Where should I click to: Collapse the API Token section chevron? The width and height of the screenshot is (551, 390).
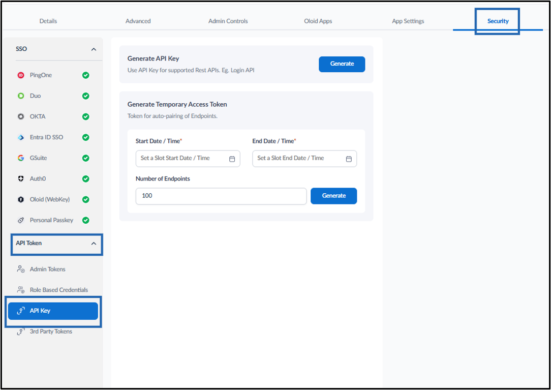click(x=94, y=244)
